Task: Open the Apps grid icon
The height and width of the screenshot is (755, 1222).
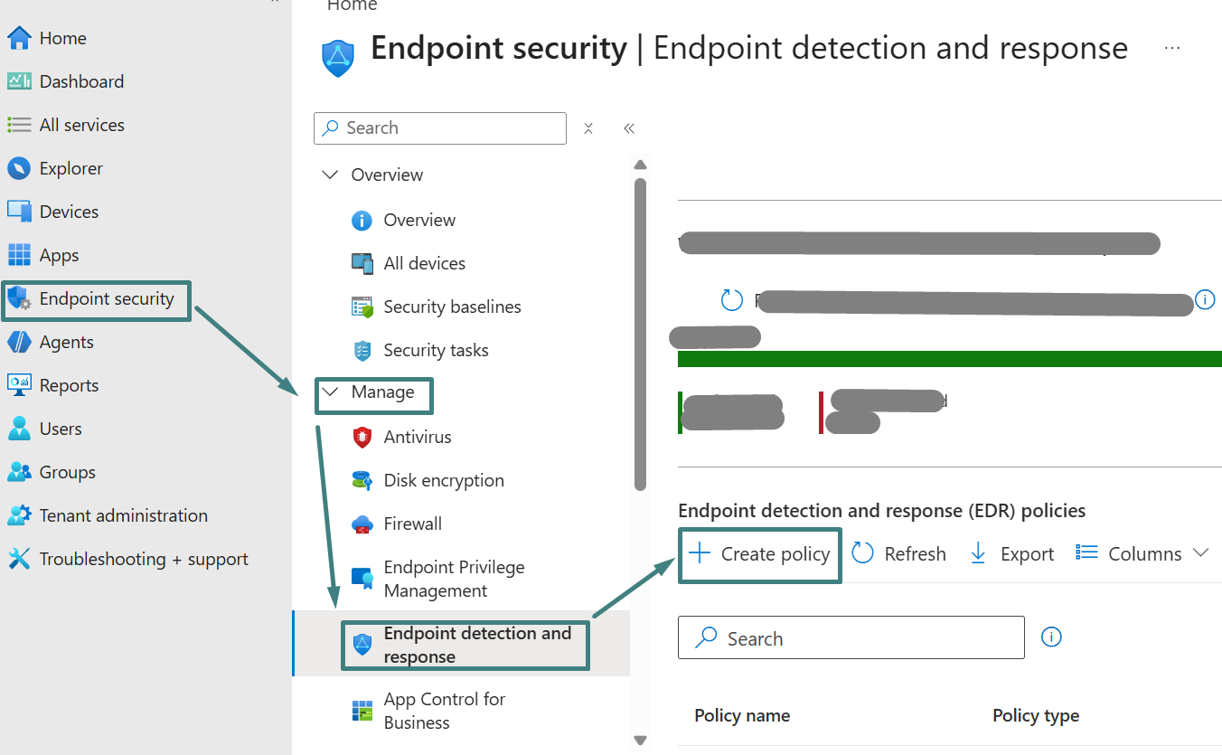Action: pyautogui.click(x=19, y=255)
